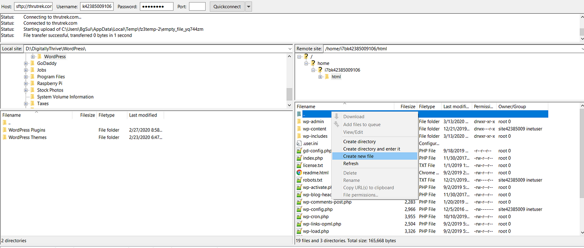Sort remote list by Owner/Group header
Screen dimensions: 584x248
tap(522, 107)
